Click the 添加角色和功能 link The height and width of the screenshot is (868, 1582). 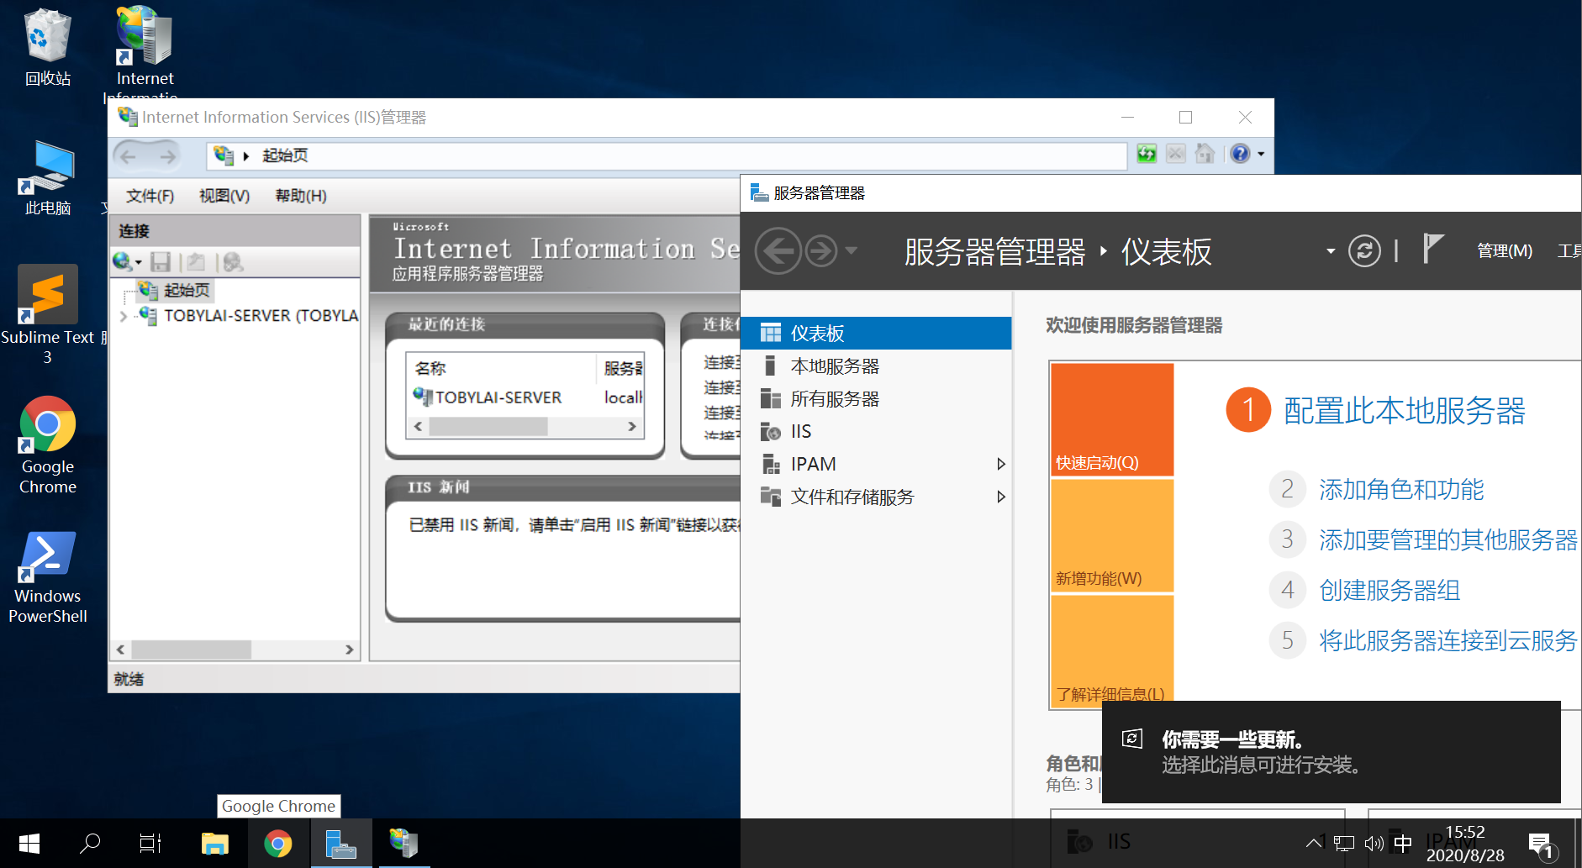(x=1401, y=489)
